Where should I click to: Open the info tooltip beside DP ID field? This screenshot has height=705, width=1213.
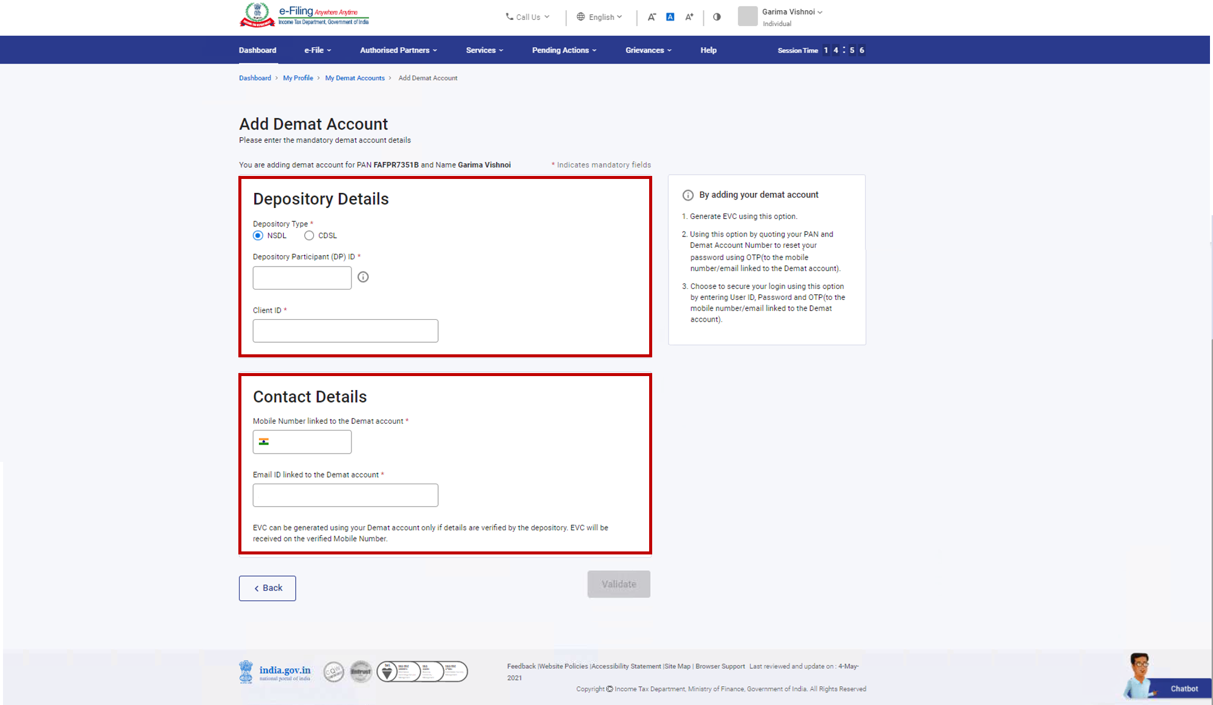363,277
